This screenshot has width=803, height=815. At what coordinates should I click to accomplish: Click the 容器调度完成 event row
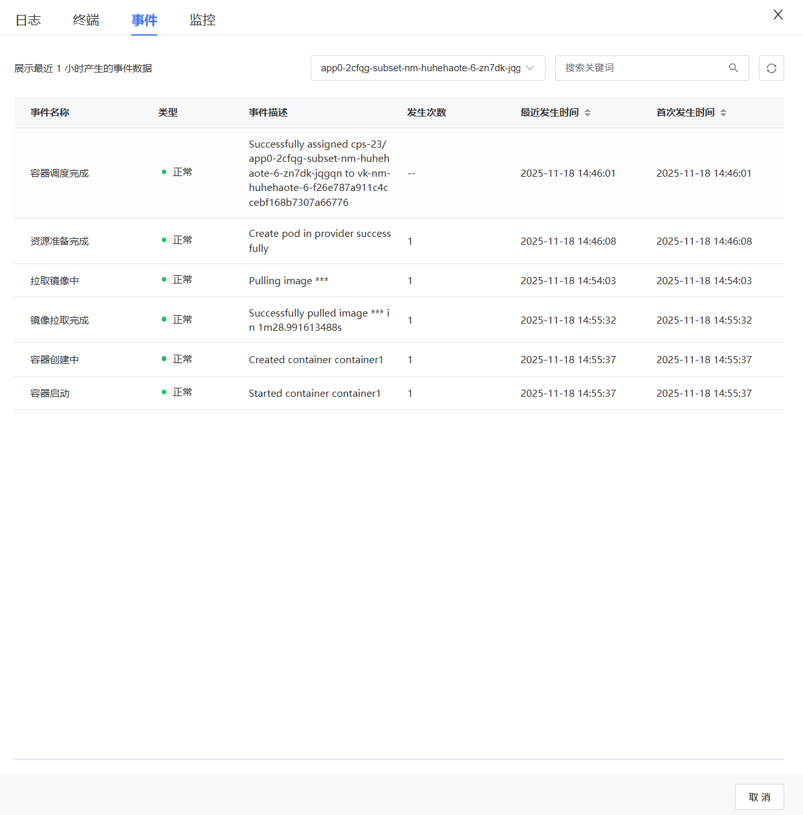(60, 173)
